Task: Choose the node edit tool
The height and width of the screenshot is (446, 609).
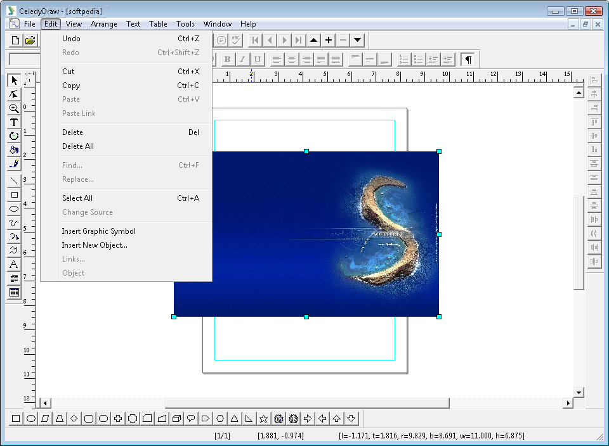Action: click(x=14, y=94)
